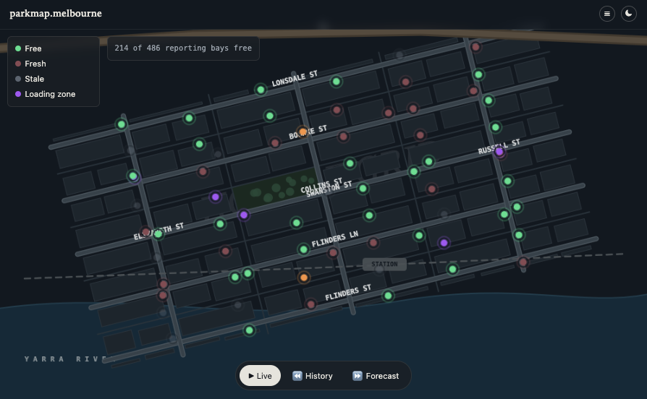The width and height of the screenshot is (647, 399).
Task: Select the southernmost green marker near the river
Action: (249, 330)
